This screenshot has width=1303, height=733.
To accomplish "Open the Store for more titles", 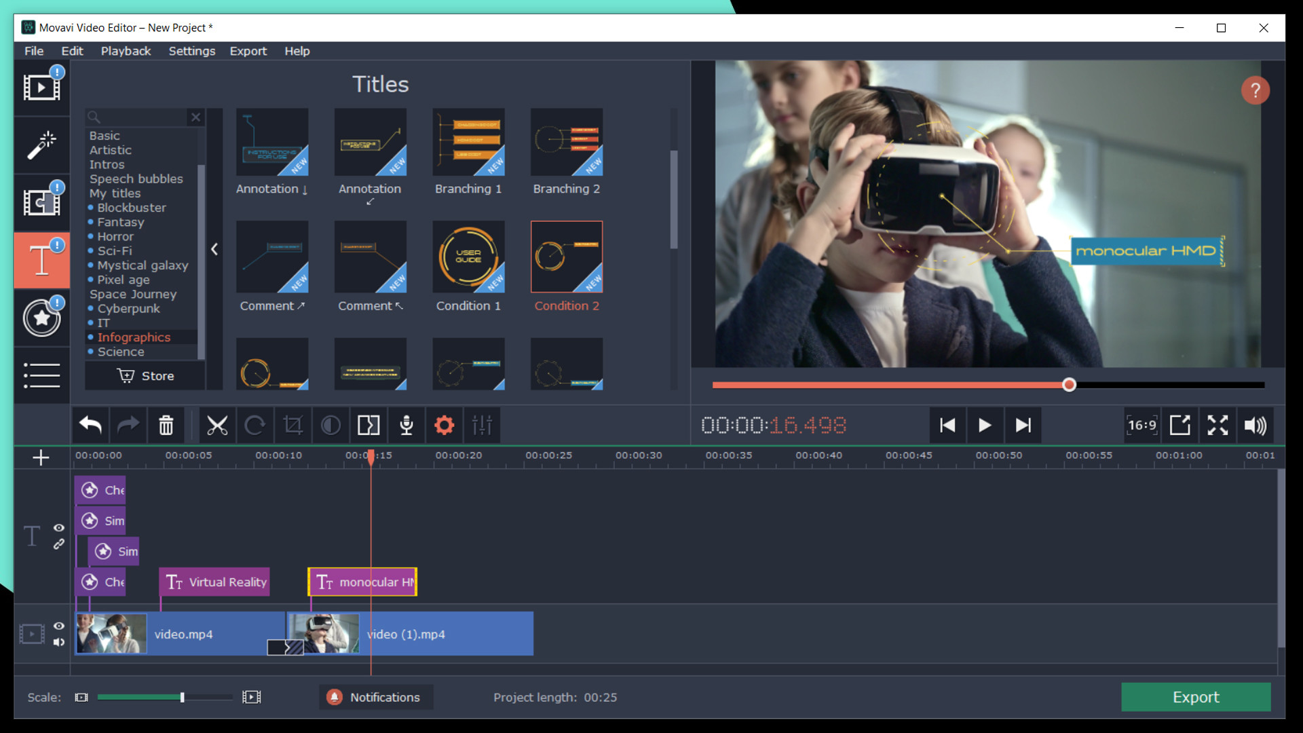I will (146, 375).
